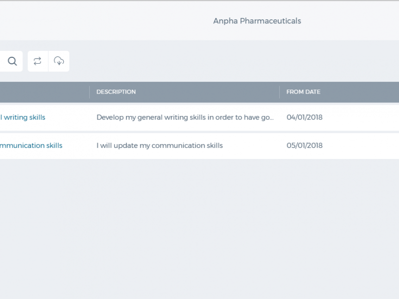Image resolution: width=399 pixels, height=299 pixels.
Task: Click empty space in row dated 05/01/2018
Action: click(361, 146)
